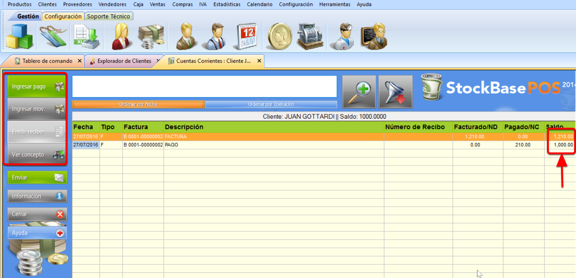Screen dimensions: 576x278
Task: Click the 210.00 Pagado/NC value
Action: [523, 145]
